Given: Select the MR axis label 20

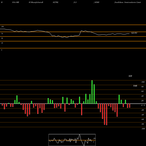Looking at the screenshot, I should (142, 101).
